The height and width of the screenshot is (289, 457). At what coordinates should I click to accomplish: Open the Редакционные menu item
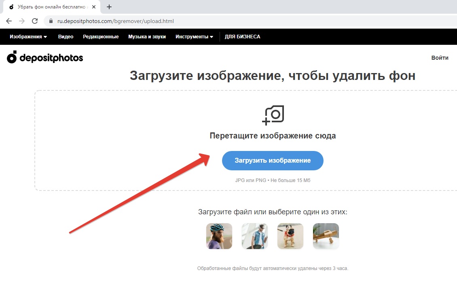[x=101, y=37]
